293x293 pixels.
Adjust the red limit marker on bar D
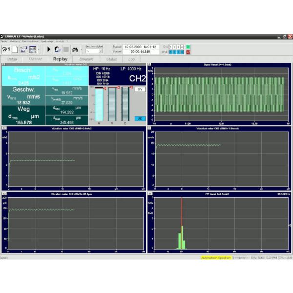pyautogui.click(x=131, y=87)
